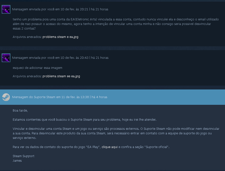Click the "há 4 horas" timestamp
The height and width of the screenshot is (171, 225).
[99, 97]
